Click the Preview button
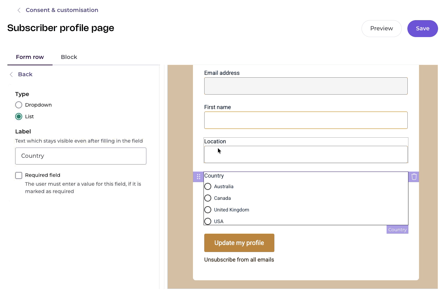 tap(382, 29)
